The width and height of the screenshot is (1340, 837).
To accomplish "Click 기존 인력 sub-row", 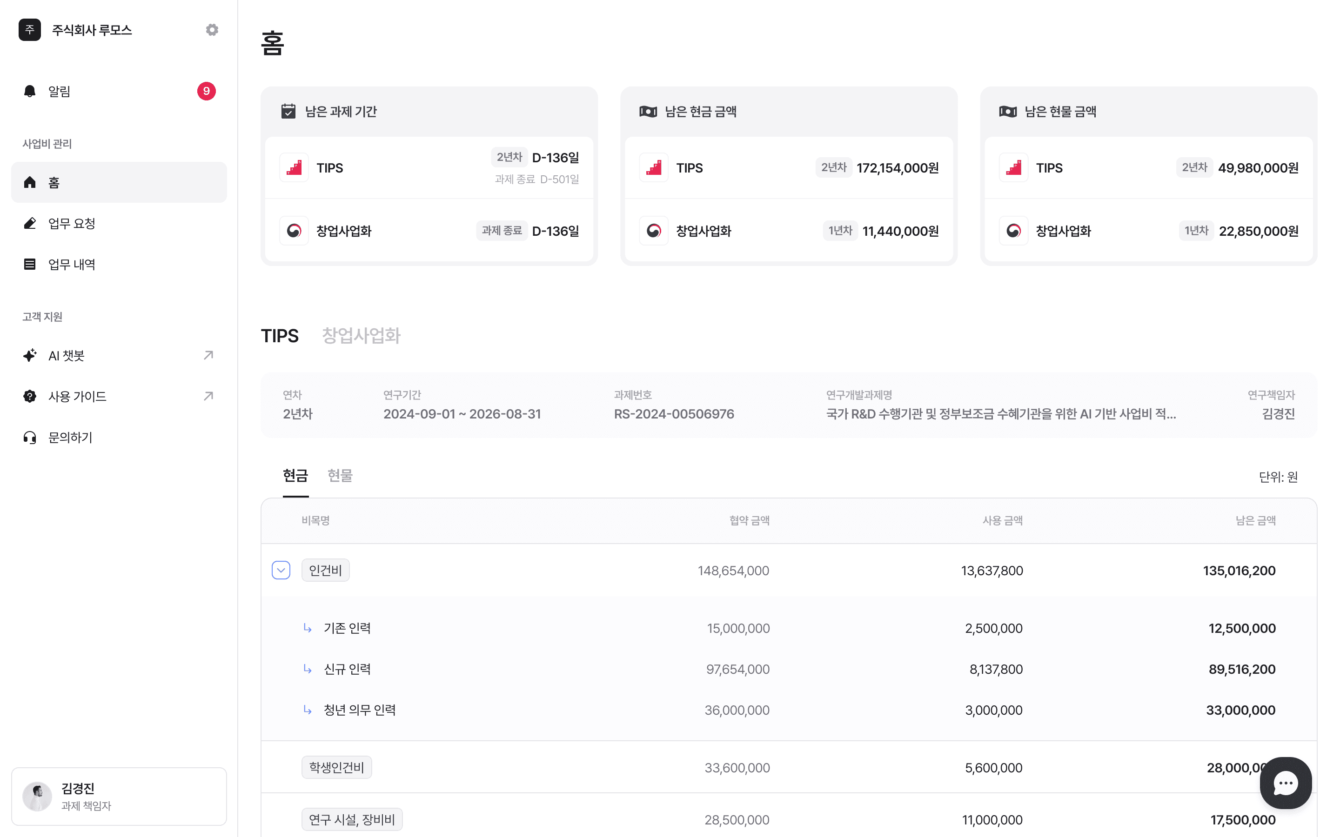I will coord(347,628).
